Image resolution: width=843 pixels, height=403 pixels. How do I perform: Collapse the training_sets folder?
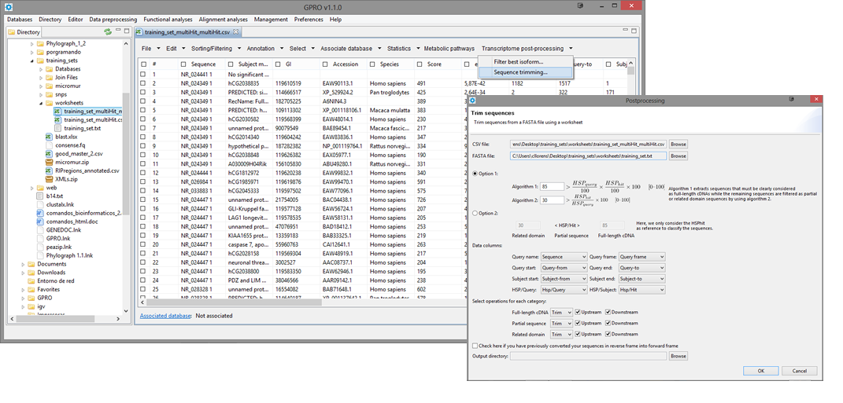coord(31,60)
